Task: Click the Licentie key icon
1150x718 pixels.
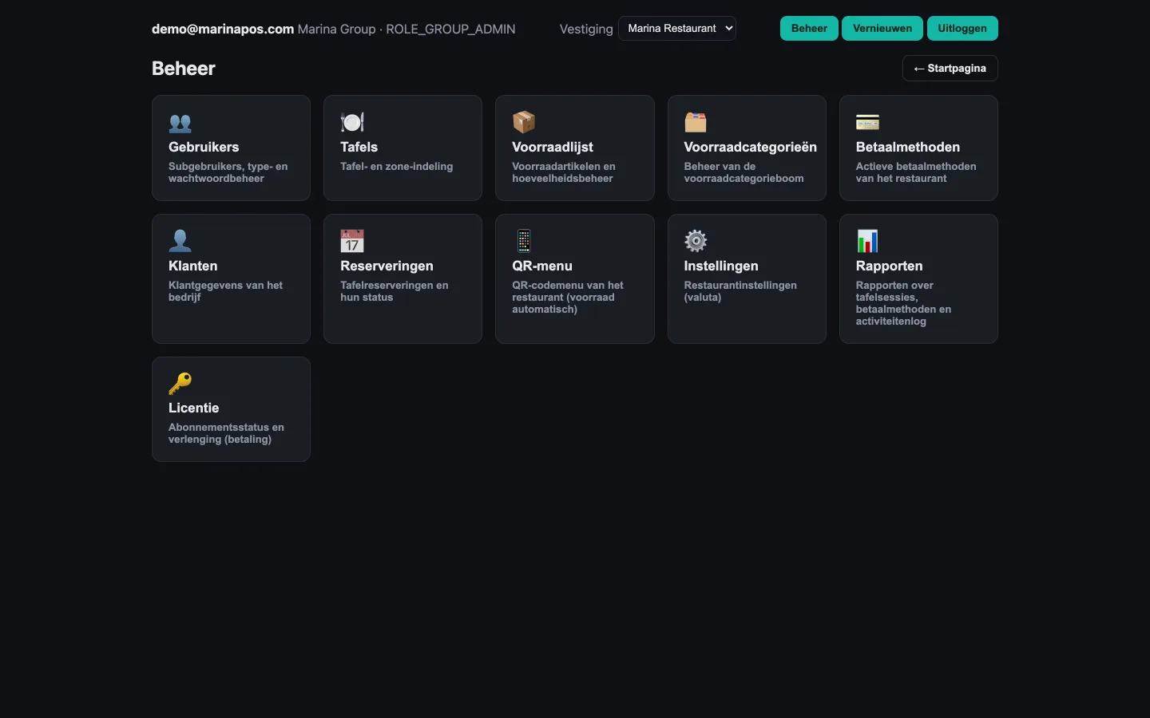Action: pyautogui.click(x=180, y=383)
